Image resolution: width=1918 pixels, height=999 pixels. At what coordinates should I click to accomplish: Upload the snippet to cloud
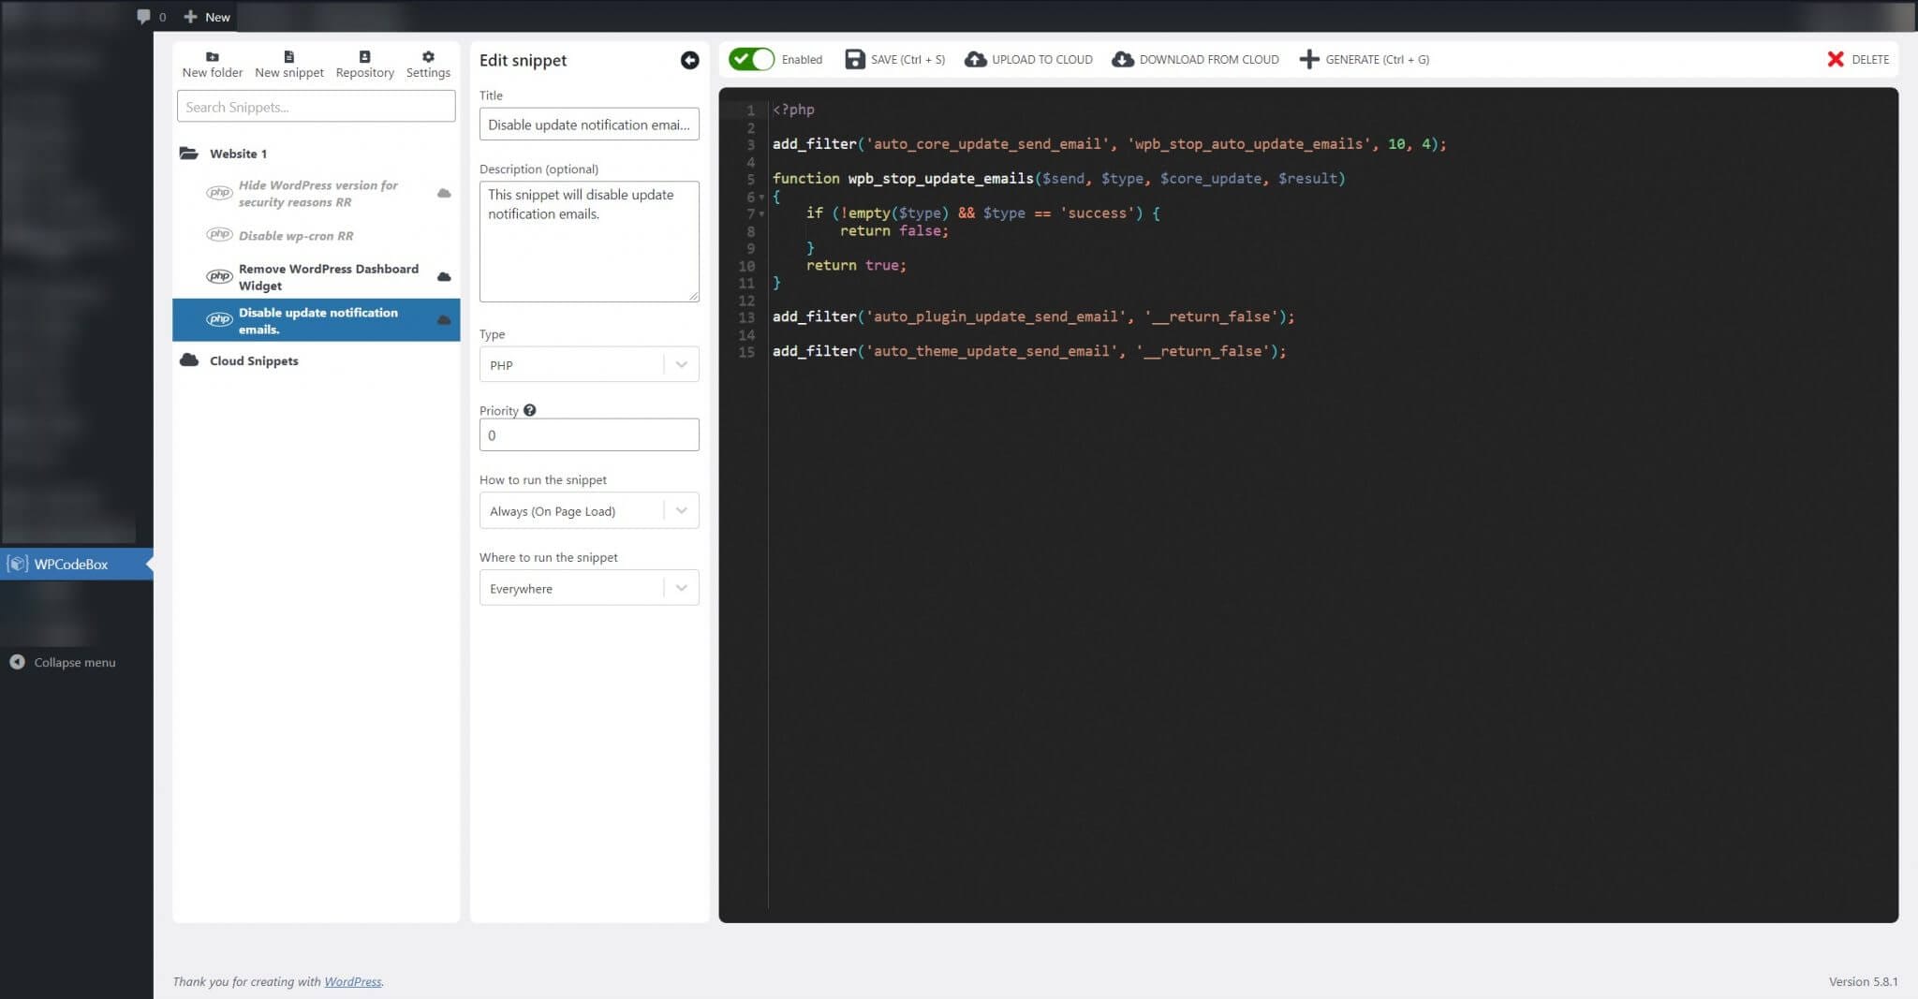[974, 59]
